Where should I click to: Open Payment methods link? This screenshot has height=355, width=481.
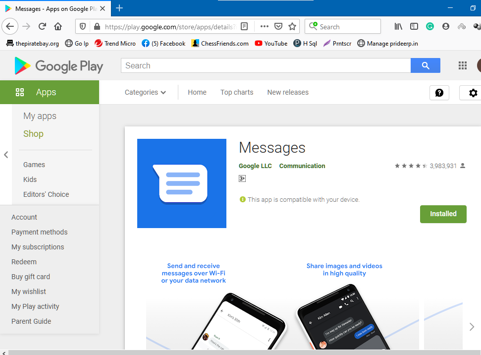click(x=39, y=232)
